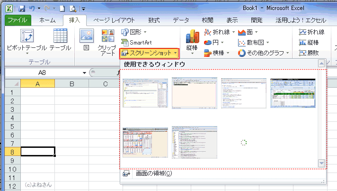Screen dimensions: 337x191
Task: Switch to the ホーム tab
Action: [x=47, y=20]
